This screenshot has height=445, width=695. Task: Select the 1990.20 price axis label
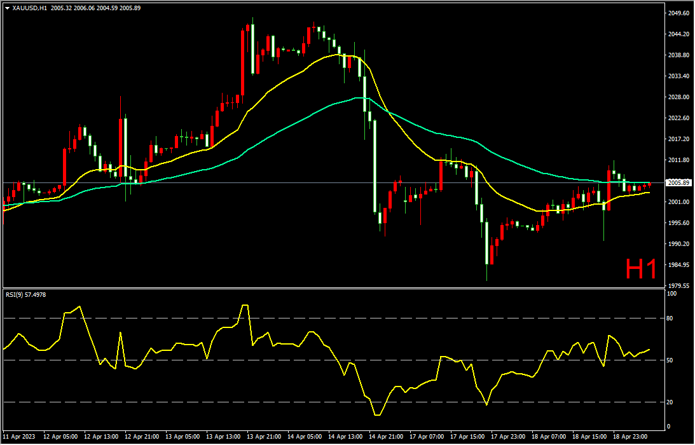coord(678,243)
